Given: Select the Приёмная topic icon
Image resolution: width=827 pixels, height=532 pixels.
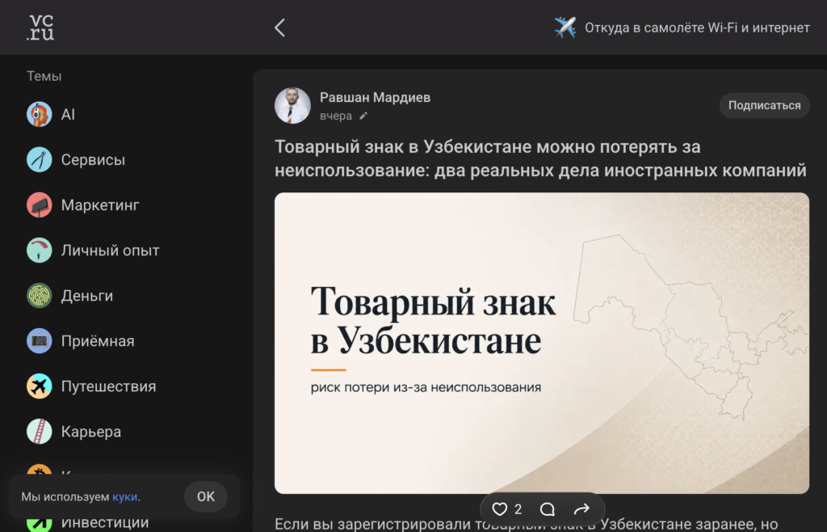Looking at the screenshot, I should (40, 341).
